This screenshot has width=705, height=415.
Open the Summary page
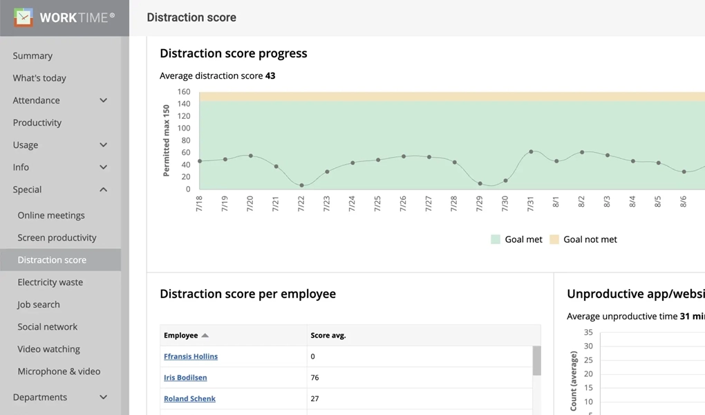[x=32, y=56]
